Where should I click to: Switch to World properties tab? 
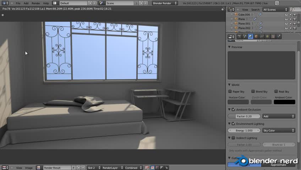[251, 36]
